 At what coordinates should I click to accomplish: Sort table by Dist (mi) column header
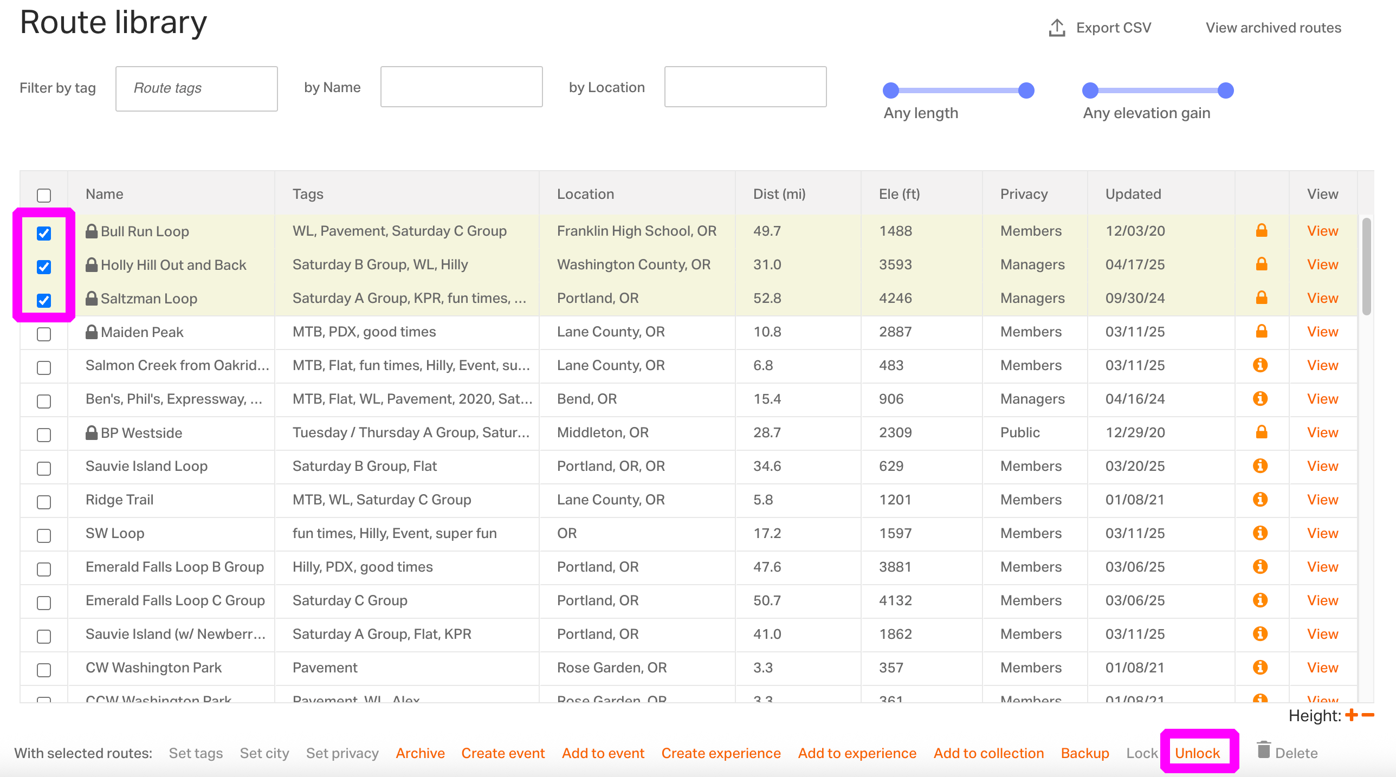779,194
